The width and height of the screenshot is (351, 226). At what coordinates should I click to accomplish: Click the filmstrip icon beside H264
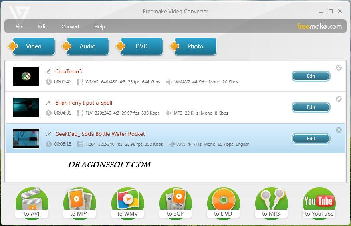coord(80,144)
